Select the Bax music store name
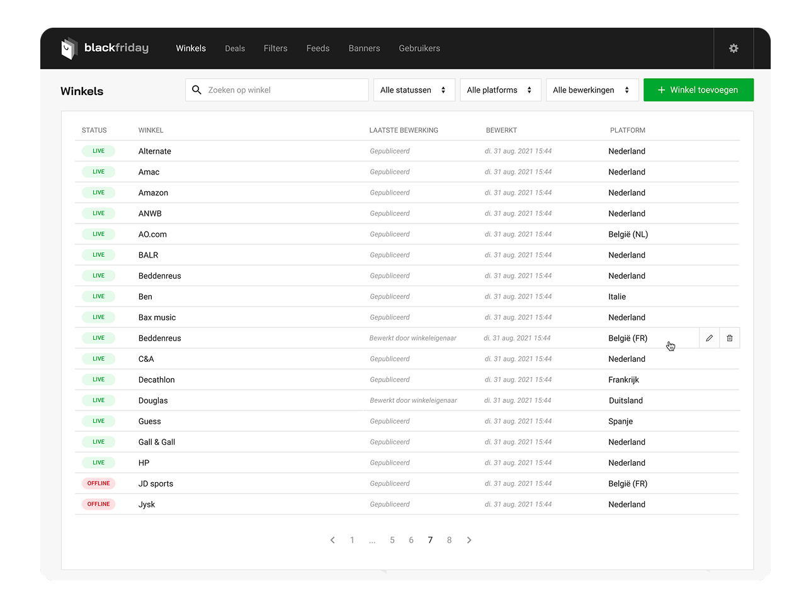Viewport: 811px width, 608px height. point(157,317)
